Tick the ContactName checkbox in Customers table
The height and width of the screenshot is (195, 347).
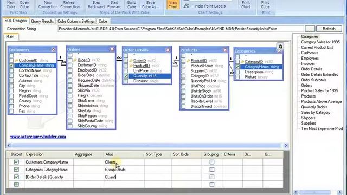11,70
